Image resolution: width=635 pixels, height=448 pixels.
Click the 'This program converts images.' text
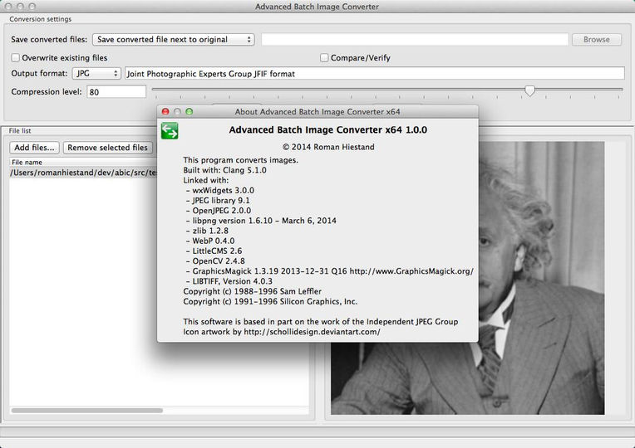tap(240, 160)
